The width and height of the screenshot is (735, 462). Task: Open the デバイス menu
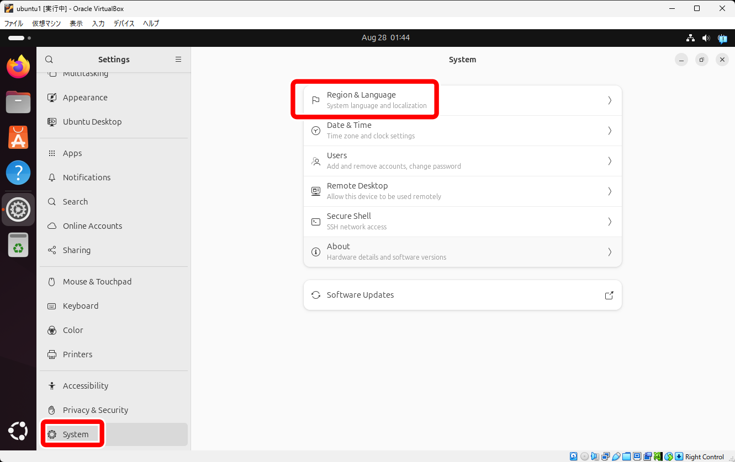[124, 24]
